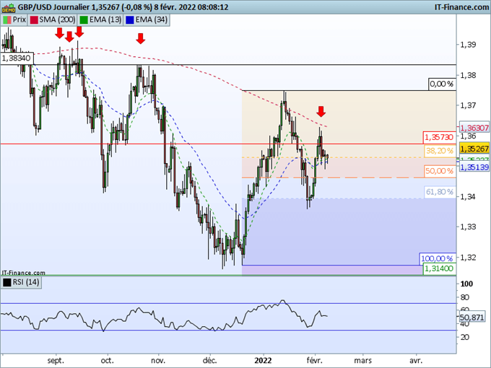
Task: Select the 1,38340 horizontal line label
Action: click(x=17, y=58)
